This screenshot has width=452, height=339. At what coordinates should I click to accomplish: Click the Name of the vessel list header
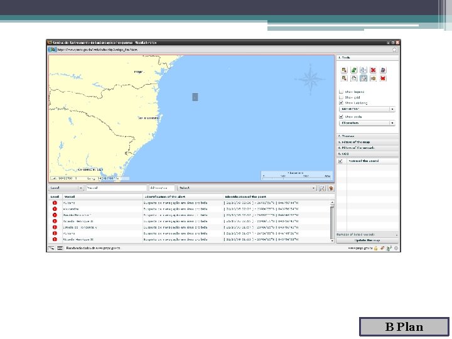point(373,161)
